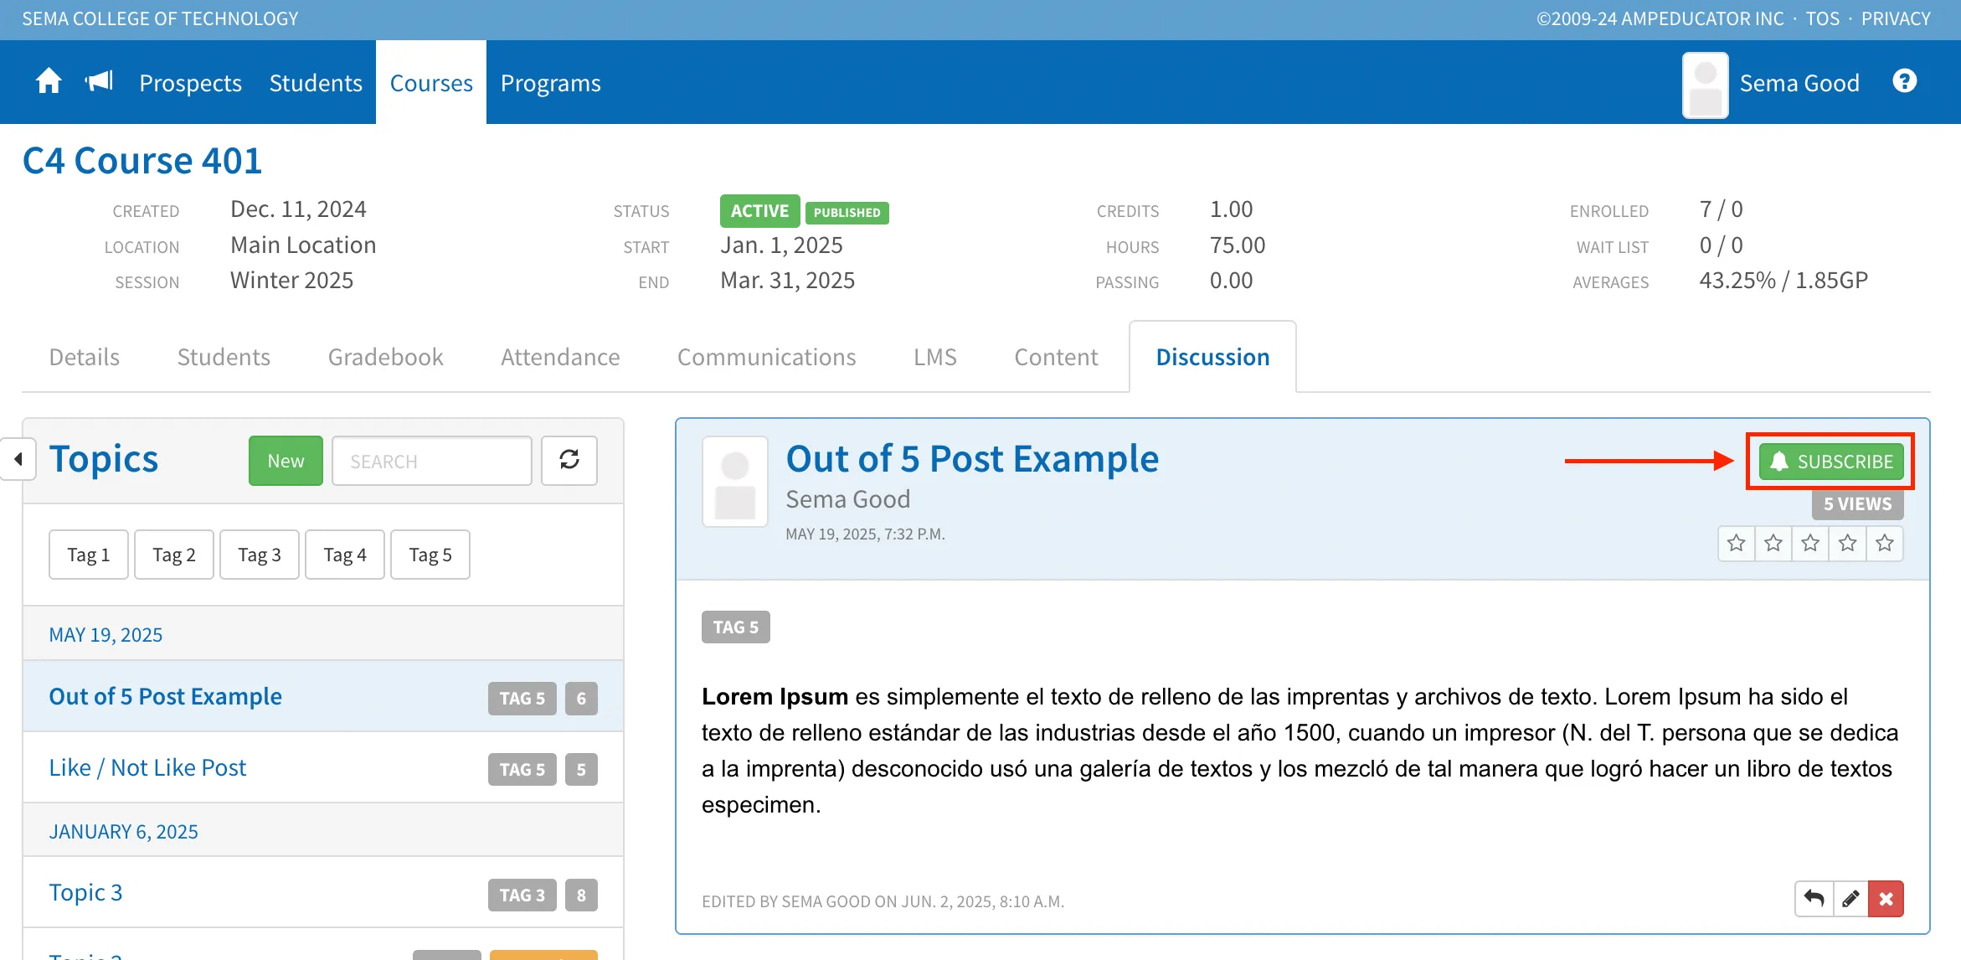The width and height of the screenshot is (1961, 960).
Task: Filter topics by Tag 2
Action: 174,555
